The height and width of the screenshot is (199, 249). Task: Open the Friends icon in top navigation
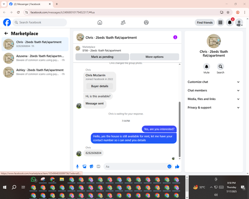[123, 22]
